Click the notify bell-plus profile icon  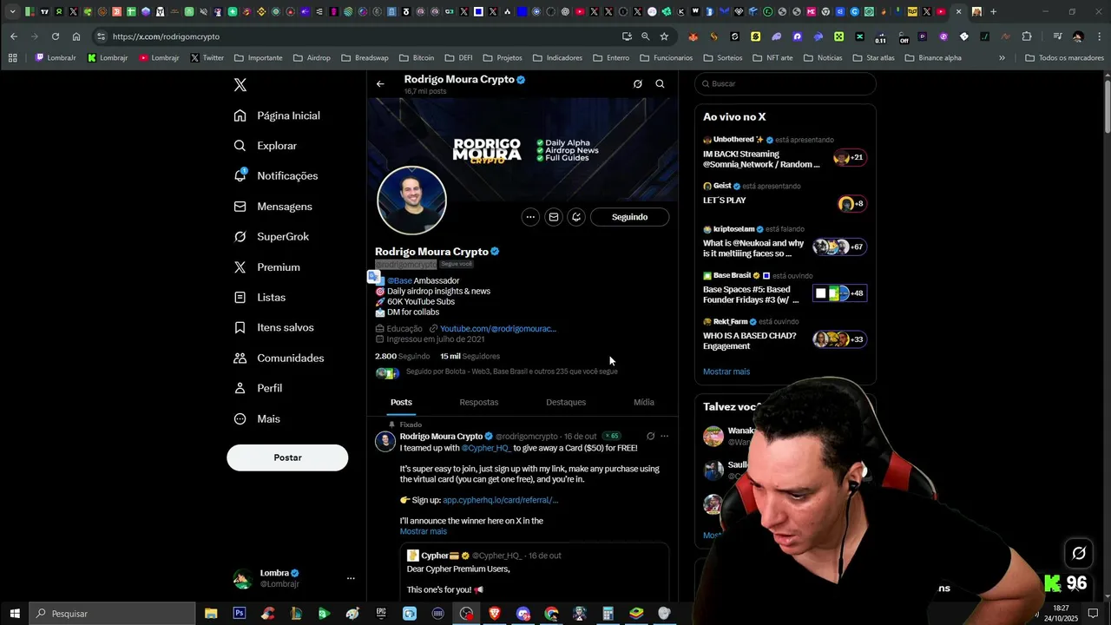(576, 217)
